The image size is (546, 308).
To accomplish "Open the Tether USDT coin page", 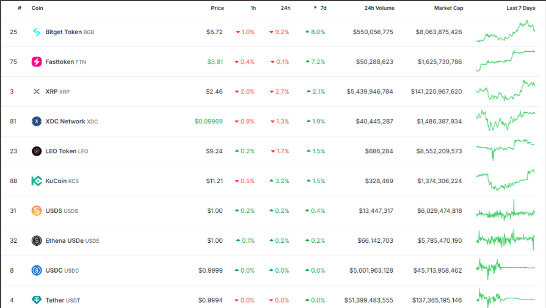I will (x=63, y=300).
